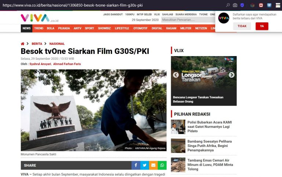Click the PILIHAN REDAKSI section heading
This screenshot has width=282, height=177.
tap(192, 114)
